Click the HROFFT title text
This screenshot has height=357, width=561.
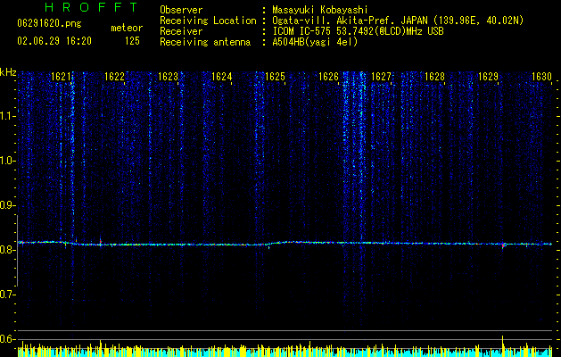pyautogui.click(x=91, y=7)
